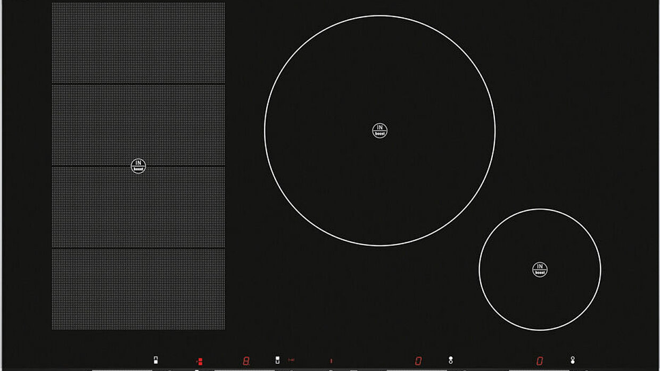Select the leftmost white zone indicator icon
This screenshot has width=660, height=371.
pyautogui.click(x=155, y=360)
